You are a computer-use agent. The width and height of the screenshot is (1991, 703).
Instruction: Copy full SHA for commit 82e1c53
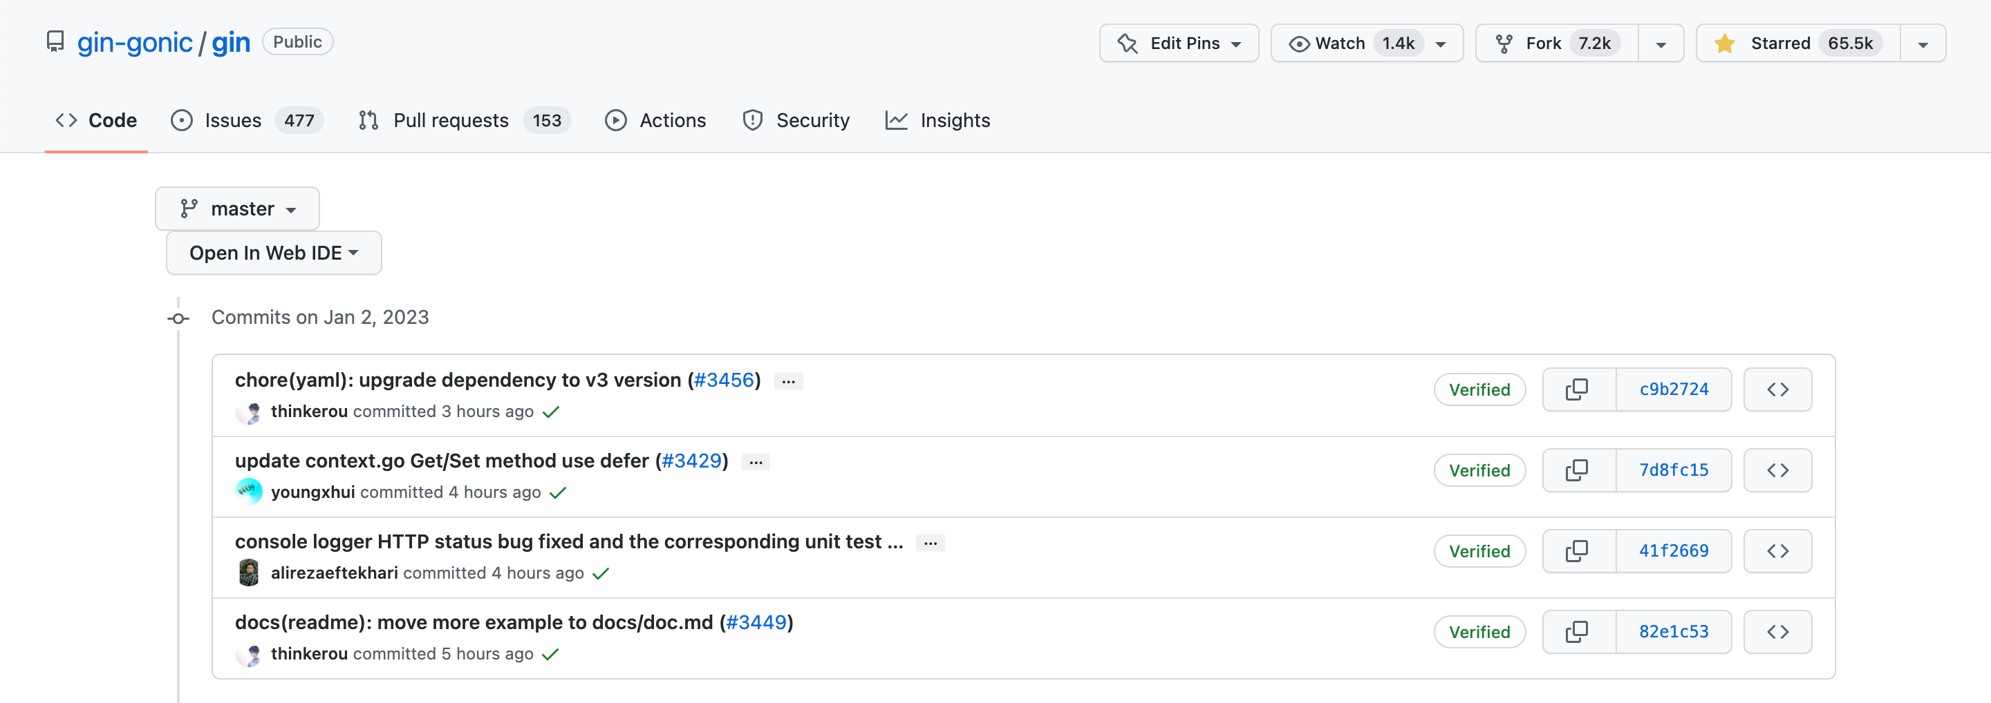pos(1578,632)
